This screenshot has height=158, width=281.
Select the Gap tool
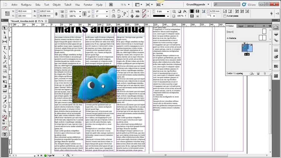click(x=5, y=42)
